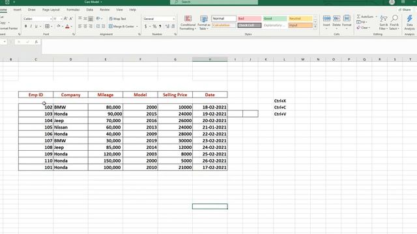
Task: Select the Selling Price header cell
Action: tap(175, 95)
